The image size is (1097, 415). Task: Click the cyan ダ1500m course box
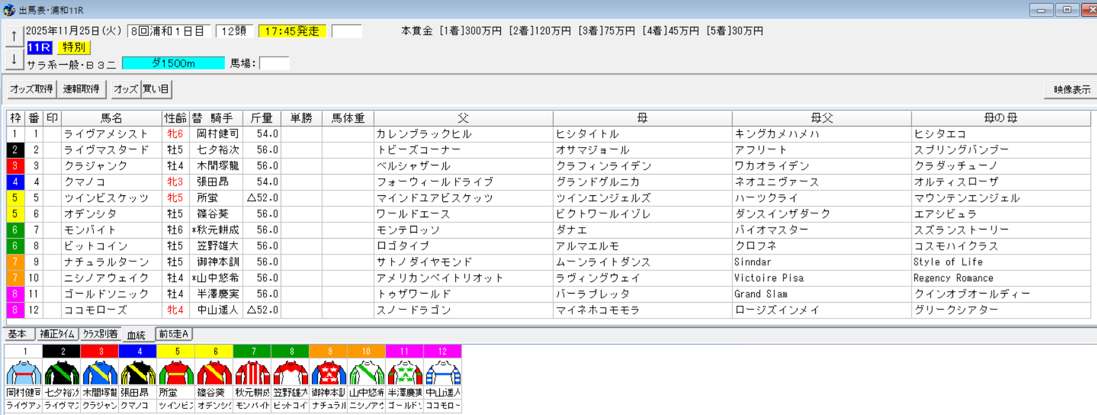pyautogui.click(x=173, y=63)
